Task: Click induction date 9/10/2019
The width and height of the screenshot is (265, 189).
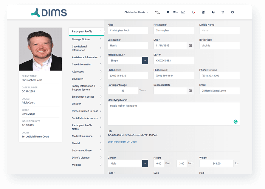Action: [27, 125]
